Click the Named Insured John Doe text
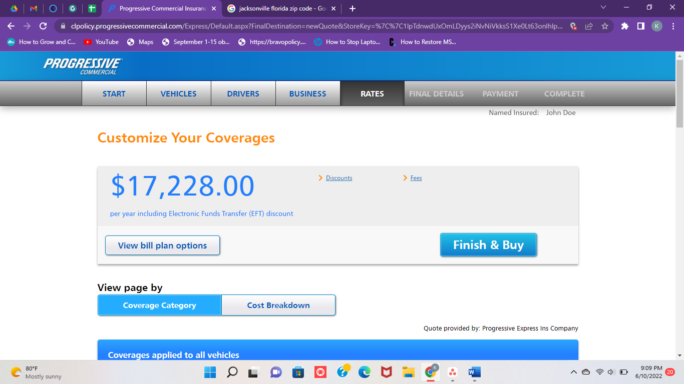 point(532,112)
